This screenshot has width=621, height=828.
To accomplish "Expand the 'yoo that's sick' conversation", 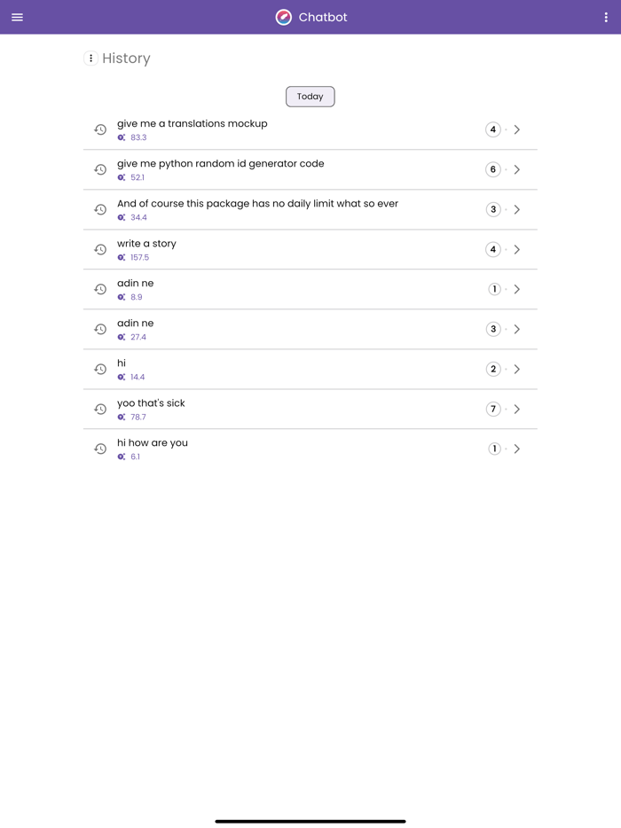I will 517,409.
